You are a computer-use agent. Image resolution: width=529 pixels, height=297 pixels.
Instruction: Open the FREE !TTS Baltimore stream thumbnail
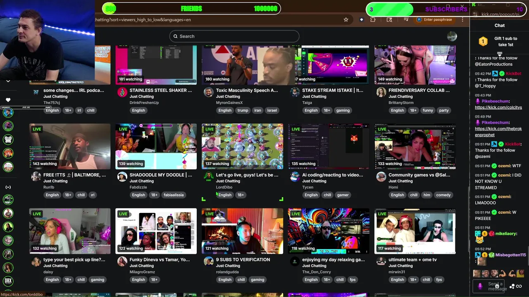tap(70, 146)
